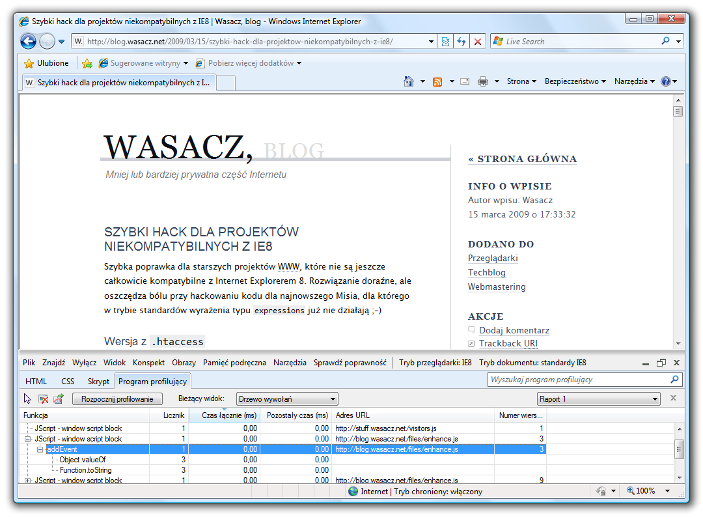Click the Read Mail envelope icon
This screenshot has height=517, width=703.
point(465,81)
